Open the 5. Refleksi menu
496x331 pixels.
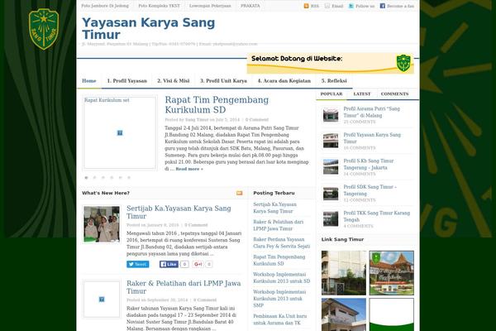334,81
